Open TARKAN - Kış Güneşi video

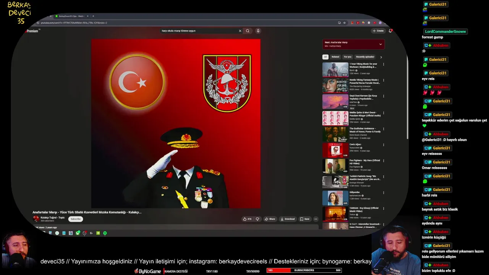click(x=364, y=209)
